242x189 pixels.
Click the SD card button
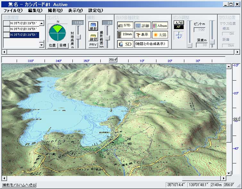click(124, 44)
